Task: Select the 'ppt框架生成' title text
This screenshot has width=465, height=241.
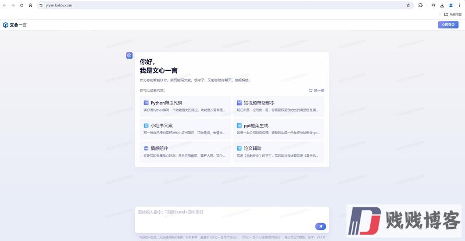Action: [x=256, y=125]
